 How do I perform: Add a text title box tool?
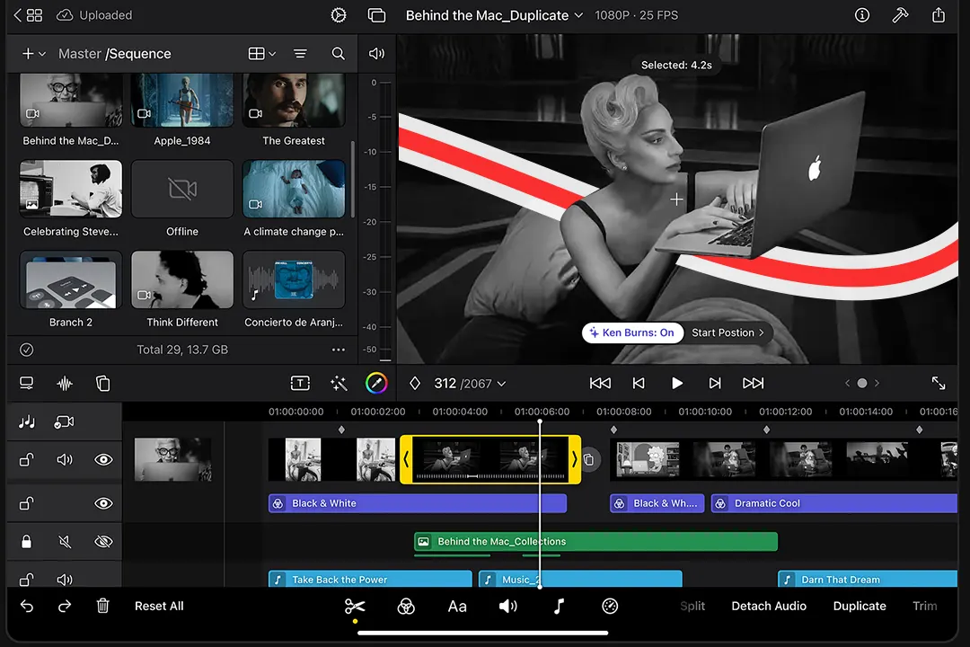(300, 383)
